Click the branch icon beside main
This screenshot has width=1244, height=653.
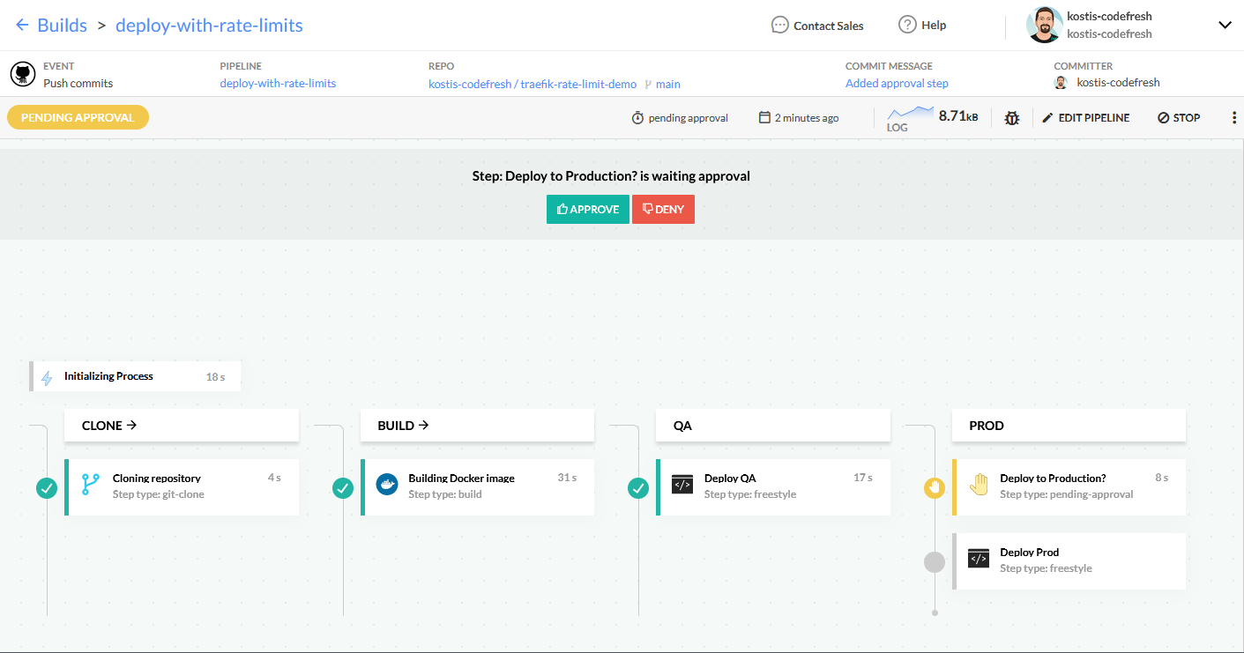pyautogui.click(x=648, y=85)
